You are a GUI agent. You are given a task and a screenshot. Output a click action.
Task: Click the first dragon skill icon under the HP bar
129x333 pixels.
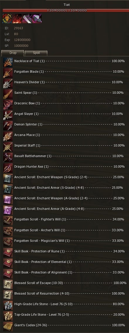tap(7, 18)
